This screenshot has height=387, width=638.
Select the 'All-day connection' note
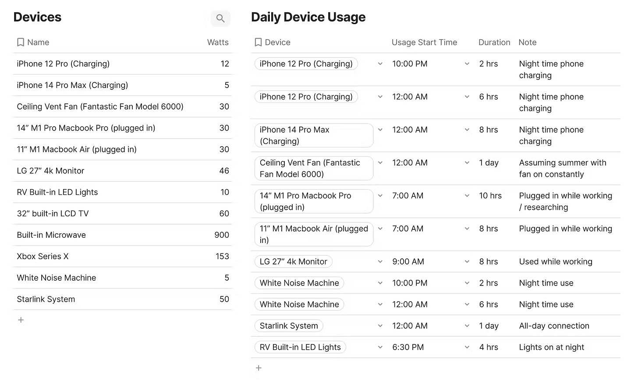554,326
